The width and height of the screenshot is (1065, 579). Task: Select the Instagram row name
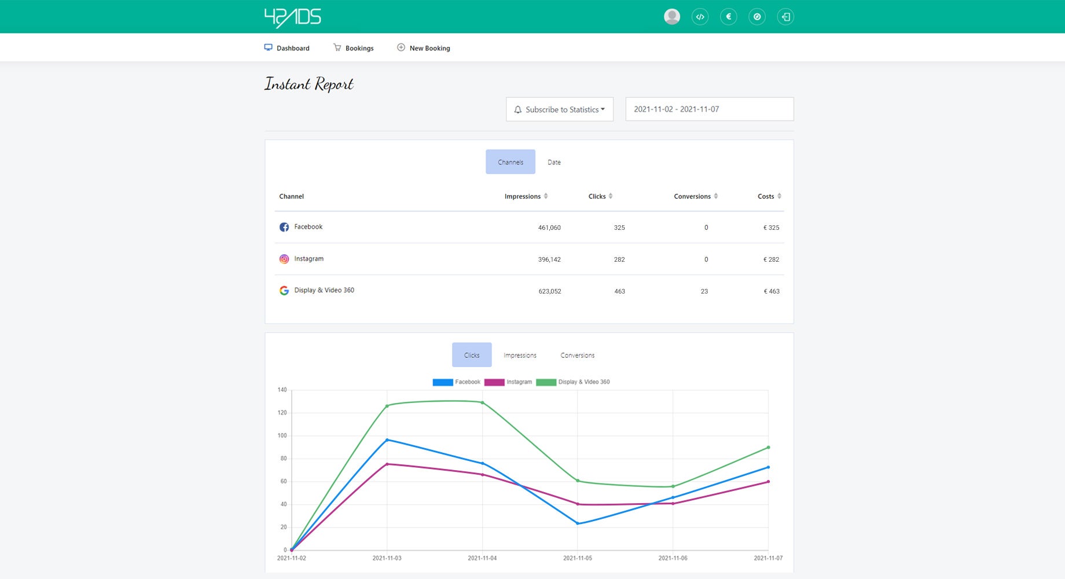coord(309,259)
